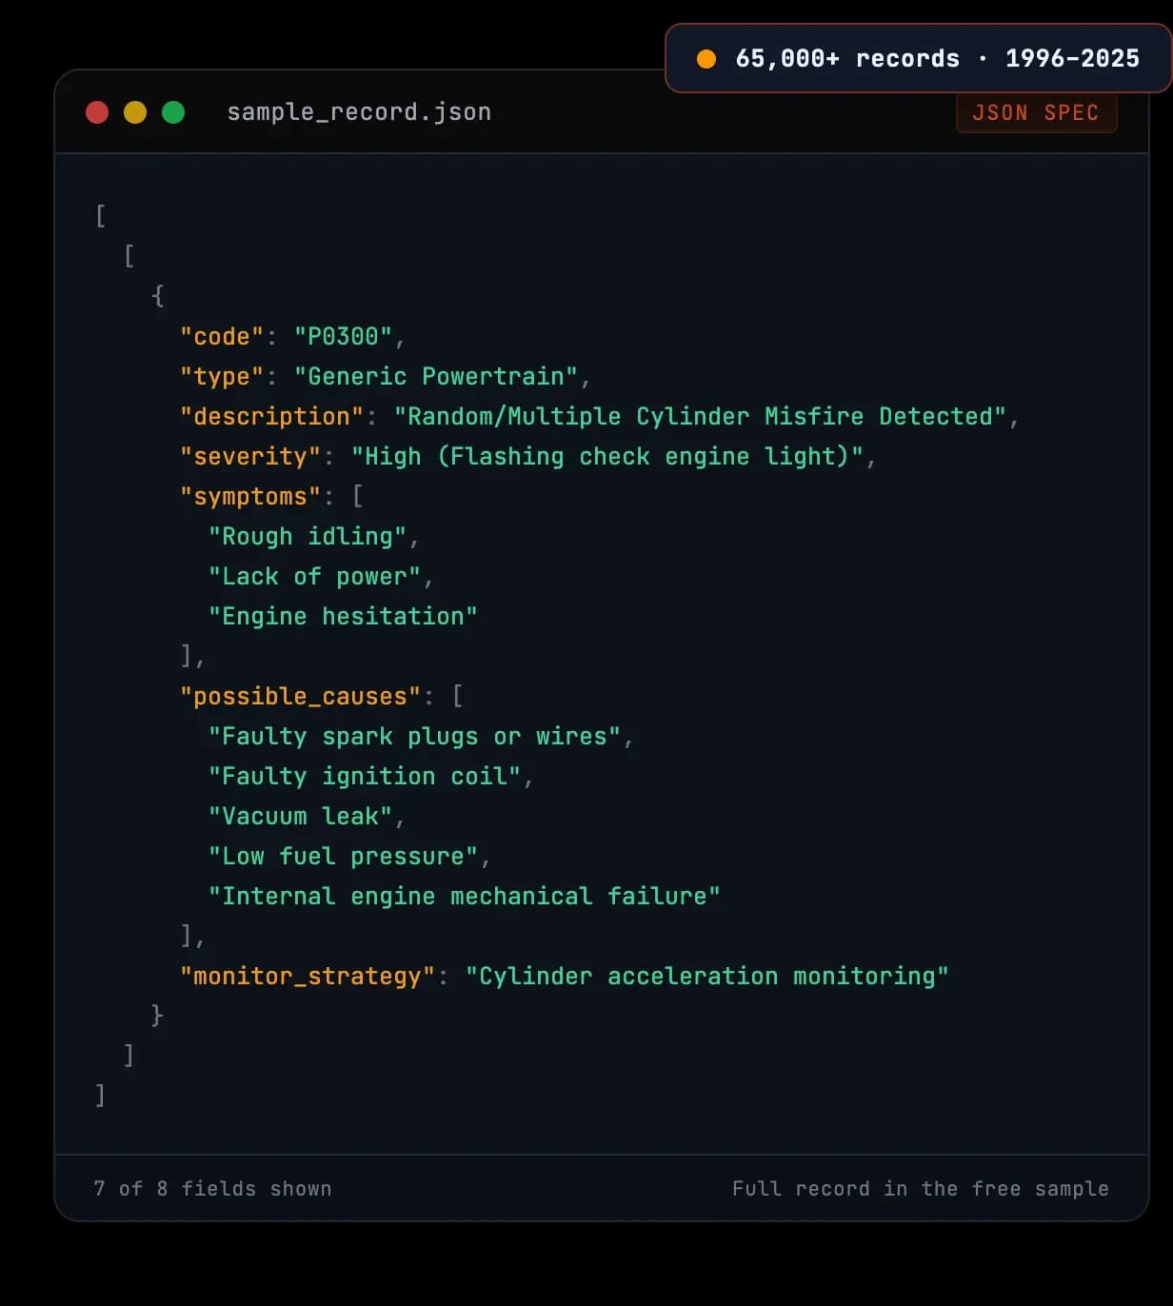Click "Random/Multiple Cylinder Misfire Detected" value
Screen dimensions: 1173x1306
(x=700, y=416)
